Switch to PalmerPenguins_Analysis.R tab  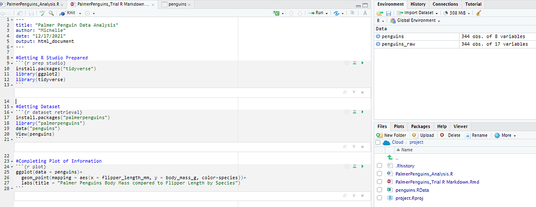pos(32,4)
